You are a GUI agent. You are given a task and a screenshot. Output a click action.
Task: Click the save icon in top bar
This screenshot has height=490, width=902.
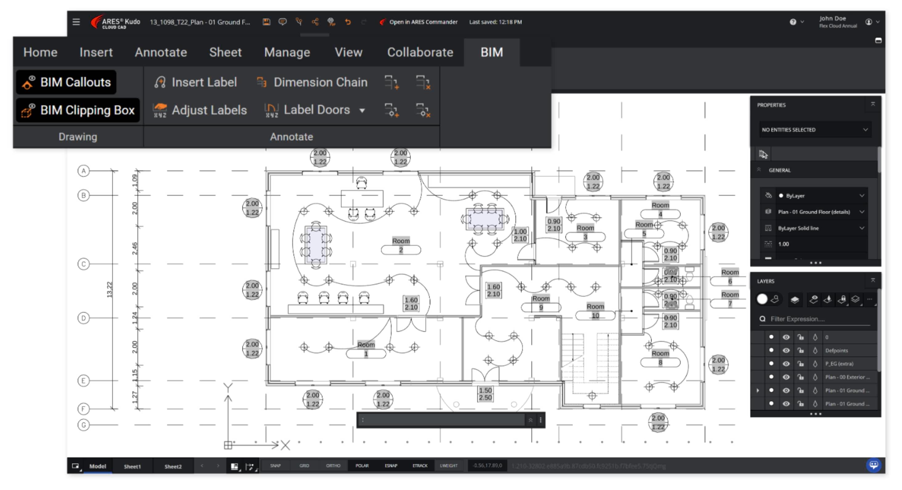coord(266,22)
